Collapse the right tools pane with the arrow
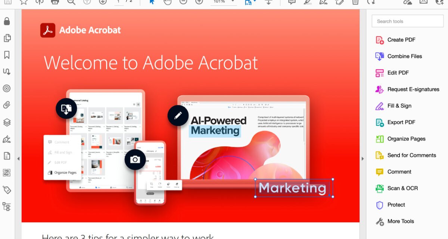 click(x=362, y=159)
